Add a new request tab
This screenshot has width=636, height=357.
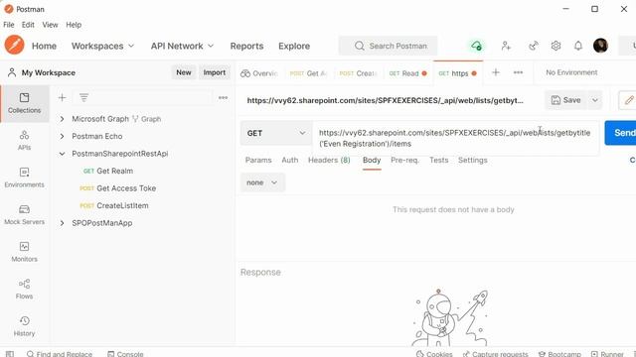coord(496,72)
